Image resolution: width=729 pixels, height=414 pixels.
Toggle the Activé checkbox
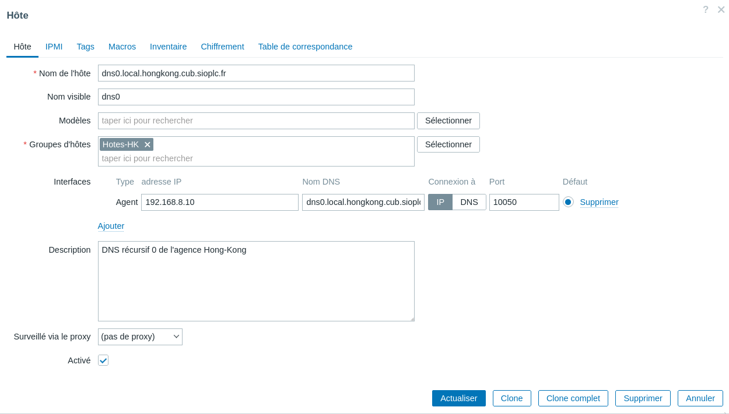coord(103,360)
